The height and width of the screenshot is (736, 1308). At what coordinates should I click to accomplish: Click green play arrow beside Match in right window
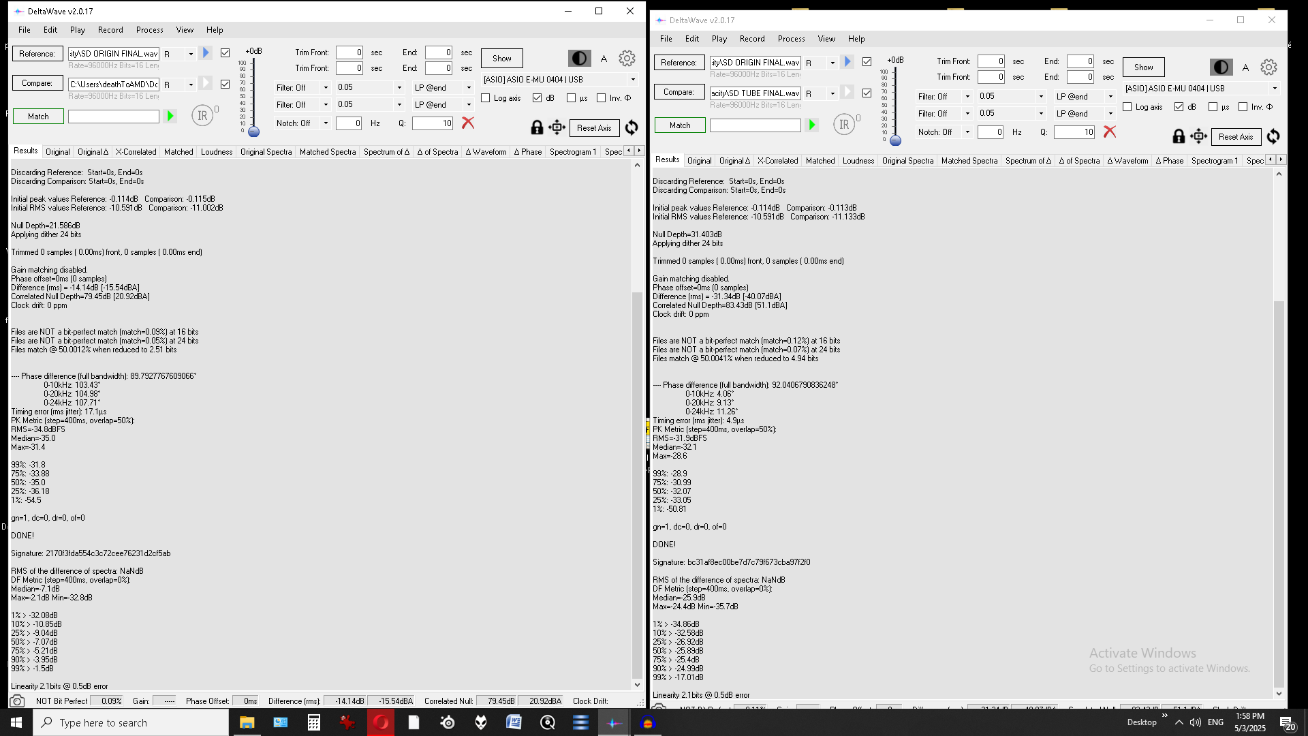tap(812, 125)
